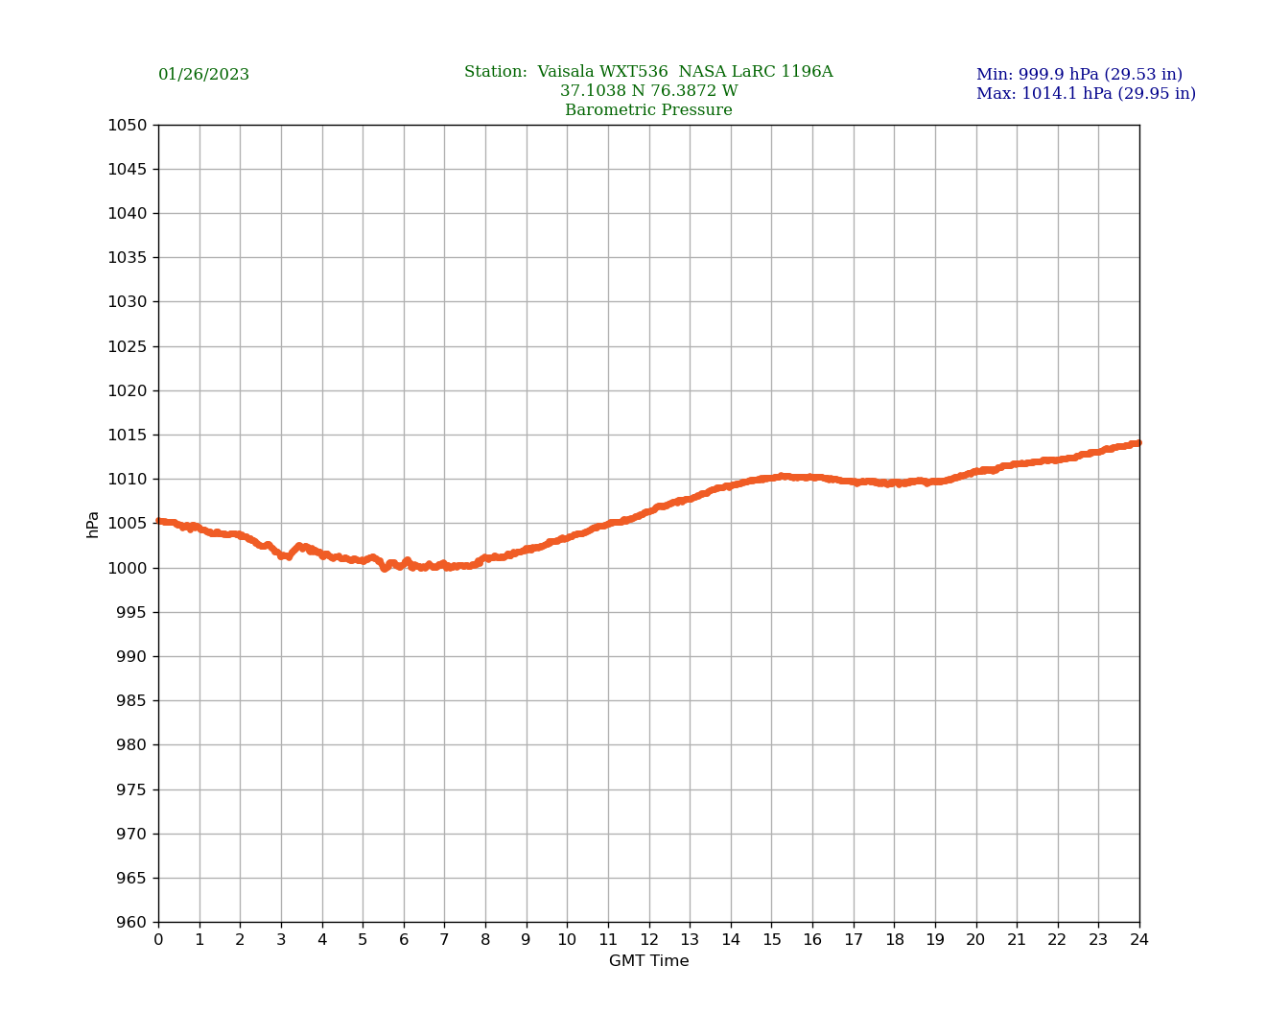
Task: Click the 12 x-axis tick label
Action: tap(649, 940)
